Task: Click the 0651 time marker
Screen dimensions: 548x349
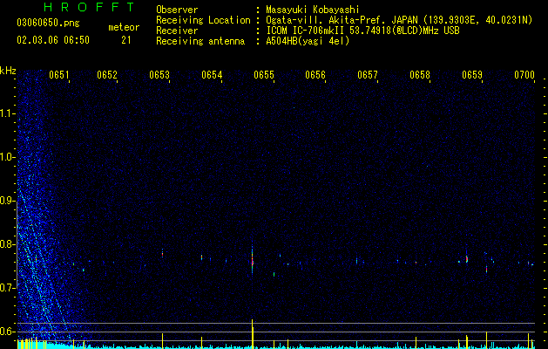Action: click(x=59, y=75)
